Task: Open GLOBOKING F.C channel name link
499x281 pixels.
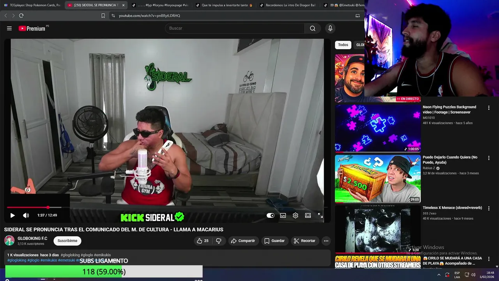Action: 32,238
